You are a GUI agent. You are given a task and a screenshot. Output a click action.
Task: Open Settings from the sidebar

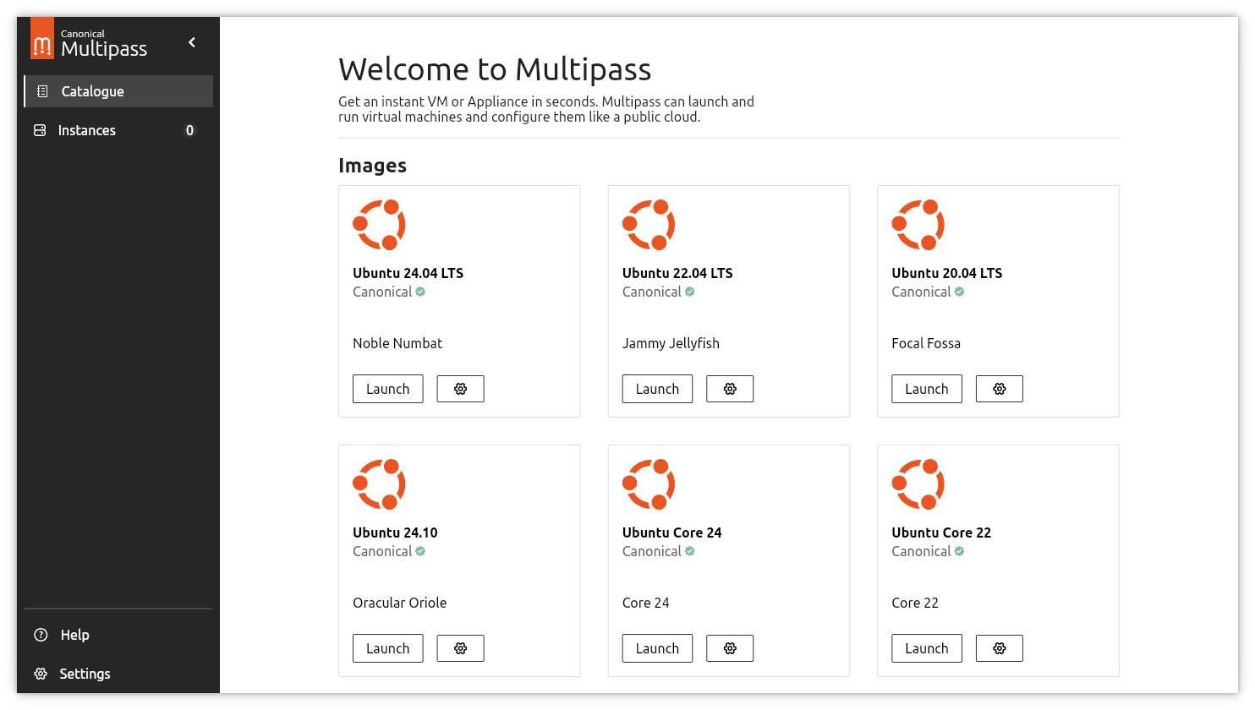[x=85, y=674]
